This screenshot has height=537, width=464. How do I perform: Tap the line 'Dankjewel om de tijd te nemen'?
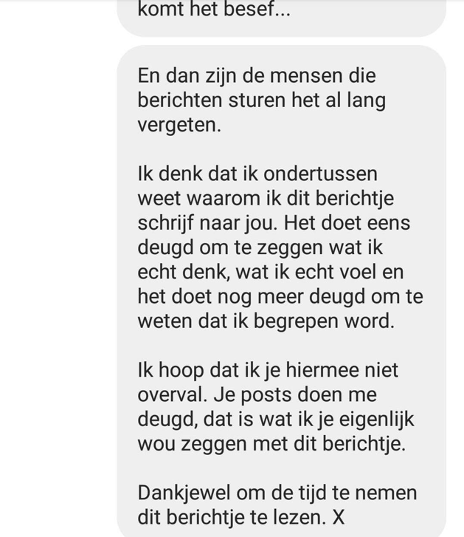coord(277,493)
